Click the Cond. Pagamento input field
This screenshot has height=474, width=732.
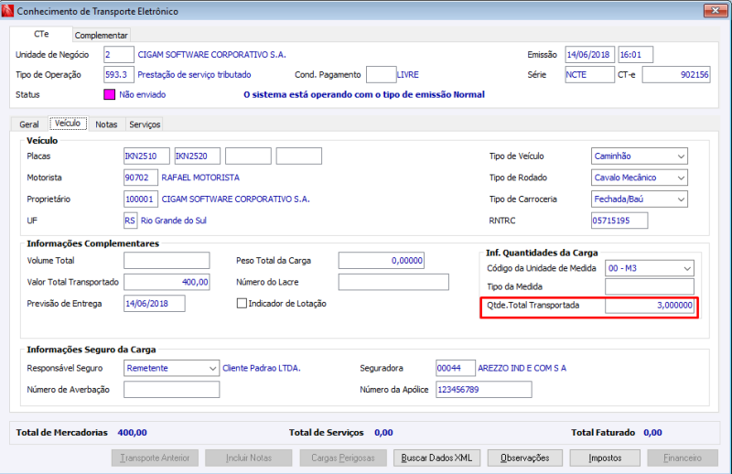[x=381, y=75]
